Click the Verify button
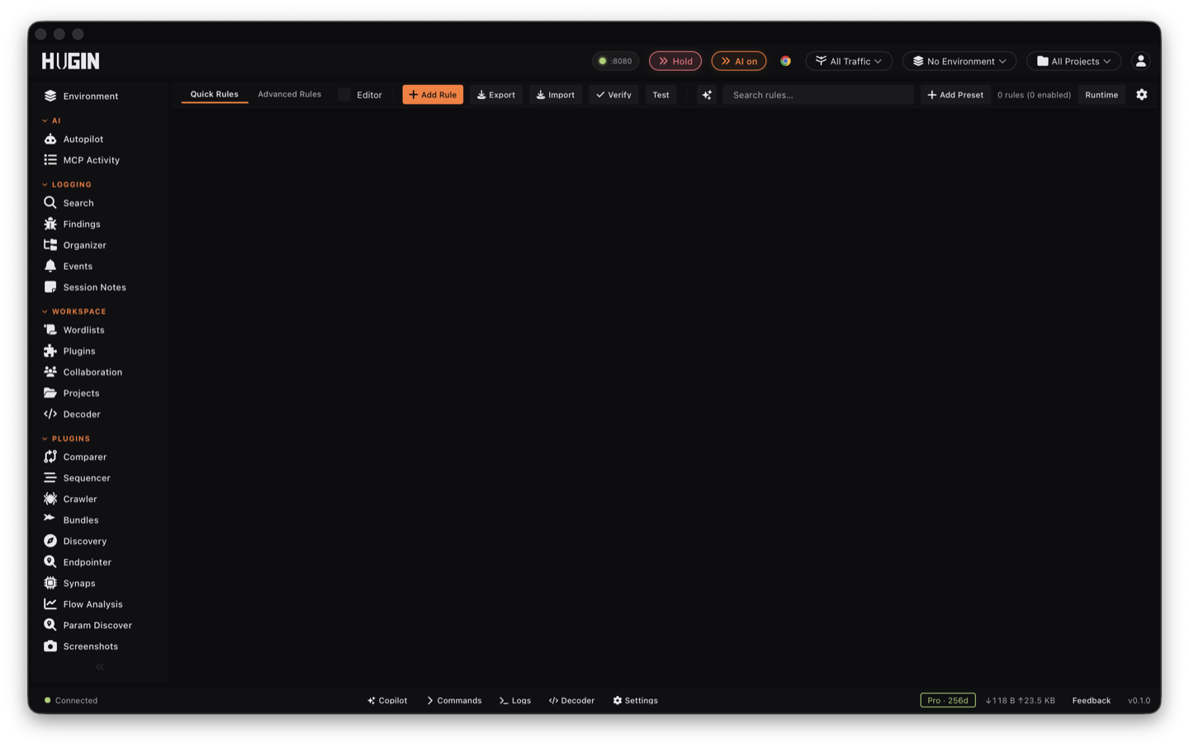The image size is (1189, 748). point(613,95)
